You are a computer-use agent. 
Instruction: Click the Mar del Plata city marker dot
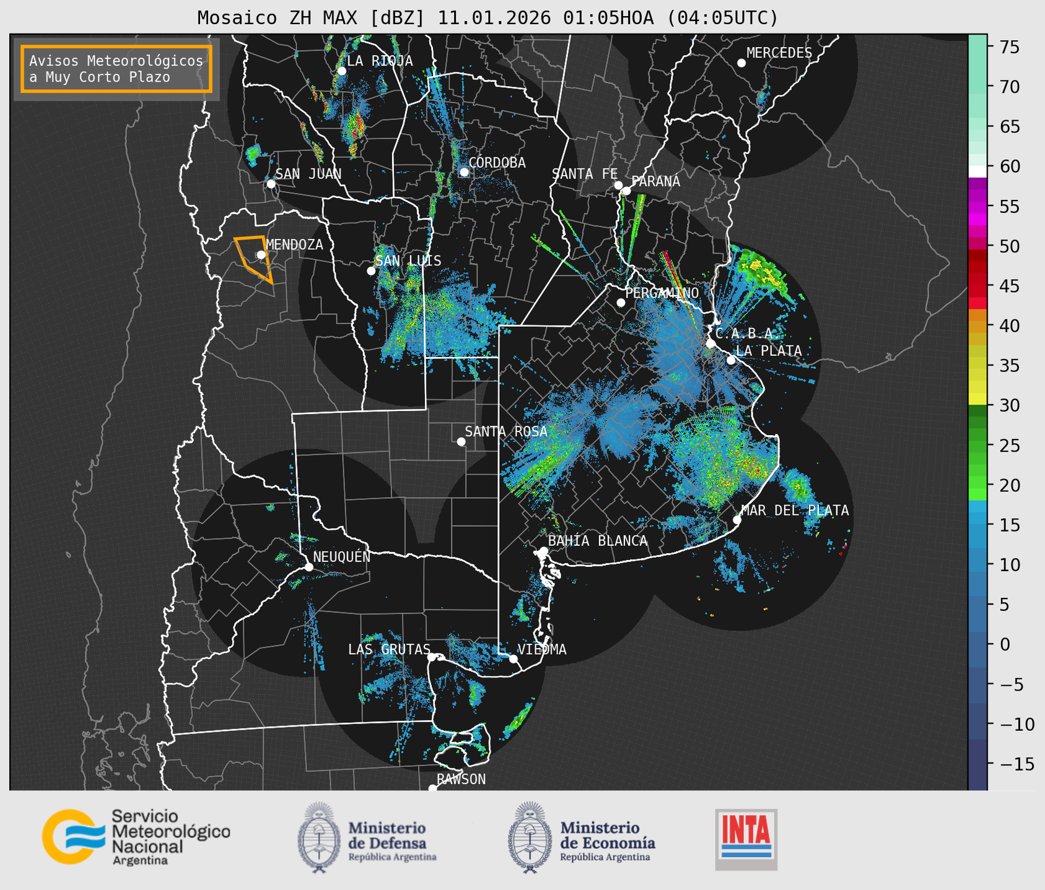[737, 520]
